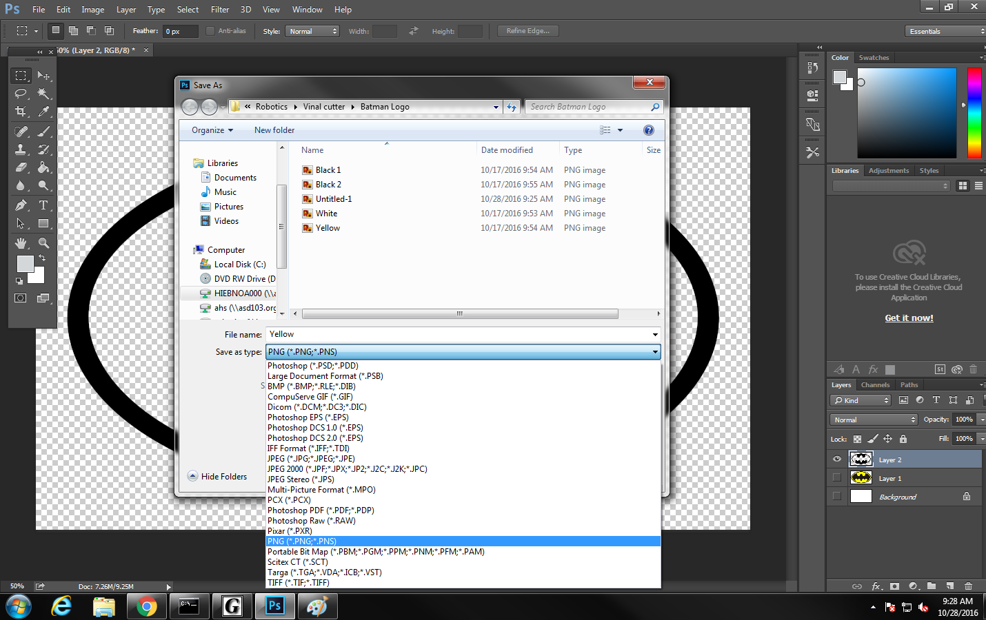The width and height of the screenshot is (986, 620).
Task: Select the Eraser tool
Action: click(21, 167)
